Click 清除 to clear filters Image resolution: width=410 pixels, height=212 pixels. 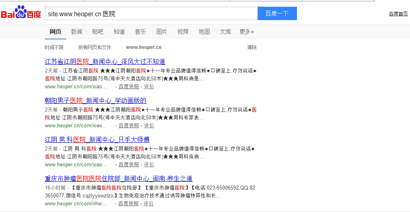pos(252,47)
